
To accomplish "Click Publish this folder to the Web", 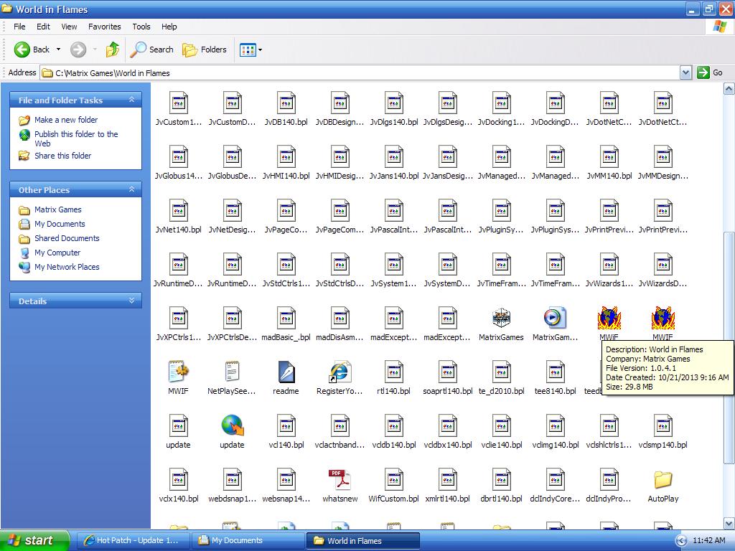I will click(x=76, y=138).
